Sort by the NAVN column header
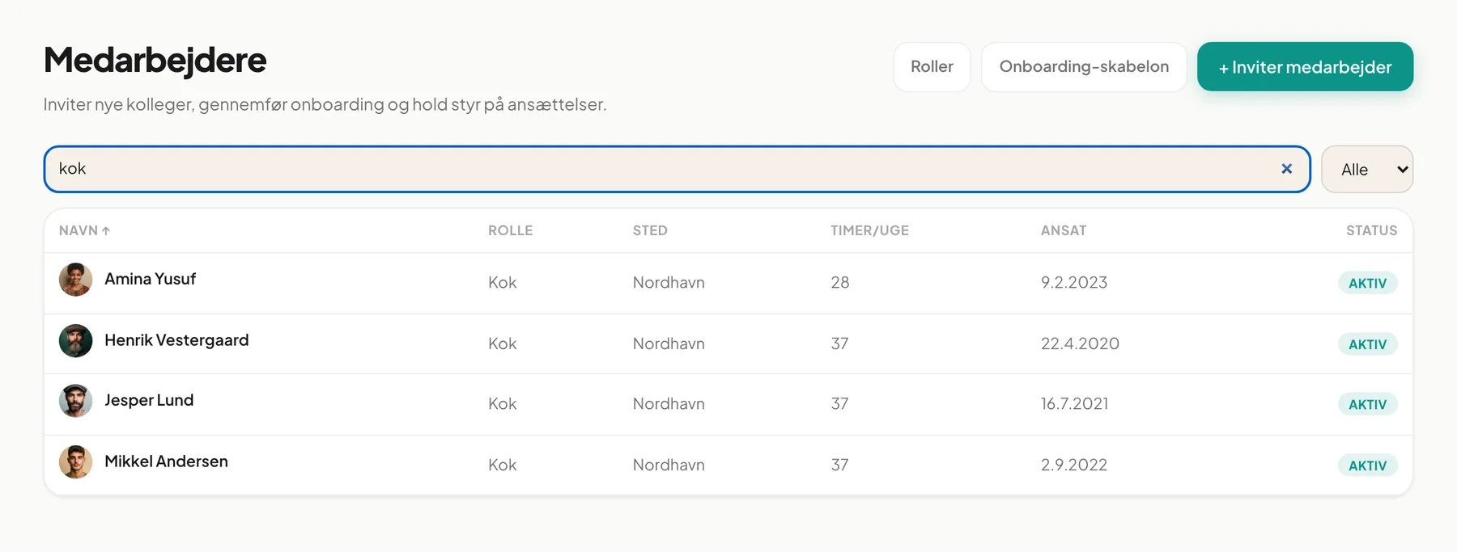The height and width of the screenshot is (552, 1457). point(84,230)
